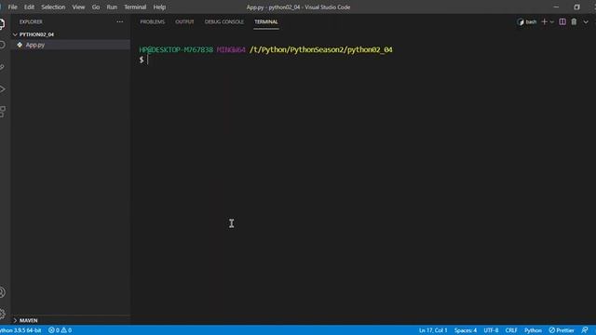Viewport: 596px width, 335px height.
Task: Switch to the PROBLEMS tab
Action: click(153, 22)
